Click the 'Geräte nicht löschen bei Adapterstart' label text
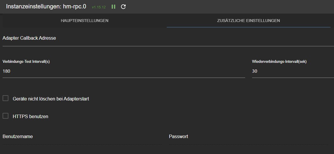This screenshot has width=334, height=154. pyautogui.click(x=51, y=99)
